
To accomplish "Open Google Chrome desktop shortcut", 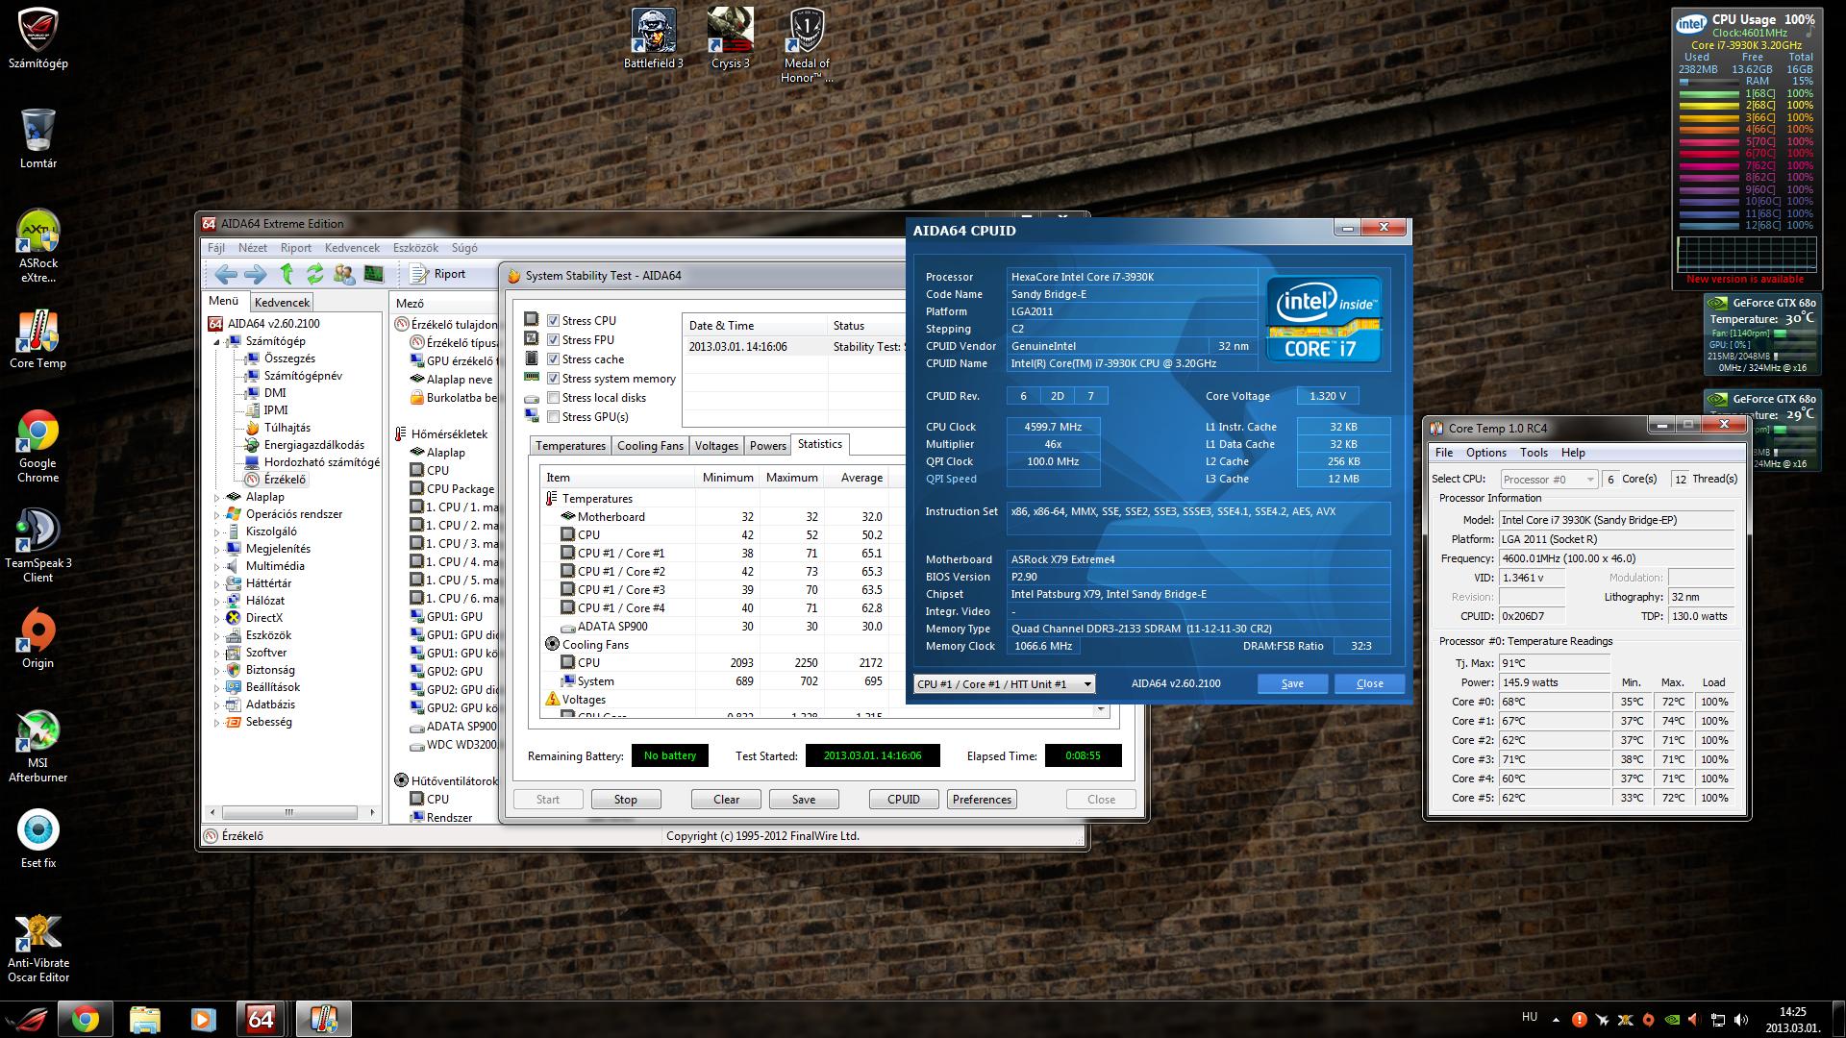I will click(x=37, y=447).
